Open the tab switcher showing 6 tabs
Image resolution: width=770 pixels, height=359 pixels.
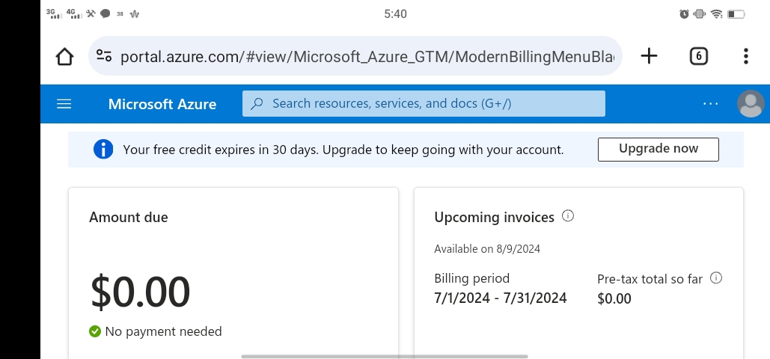tap(698, 56)
